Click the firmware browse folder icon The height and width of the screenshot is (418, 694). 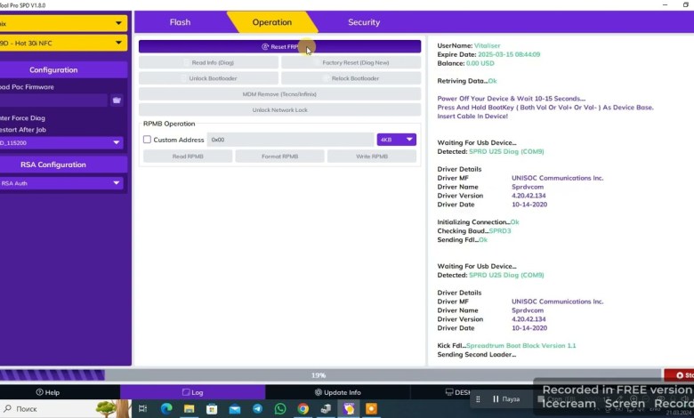[117, 100]
